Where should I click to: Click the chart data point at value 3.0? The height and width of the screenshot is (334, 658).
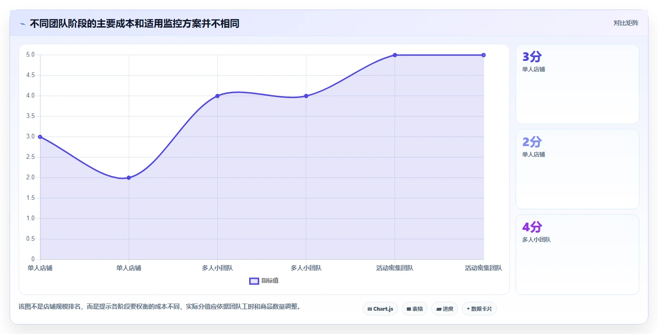tap(40, 137)
